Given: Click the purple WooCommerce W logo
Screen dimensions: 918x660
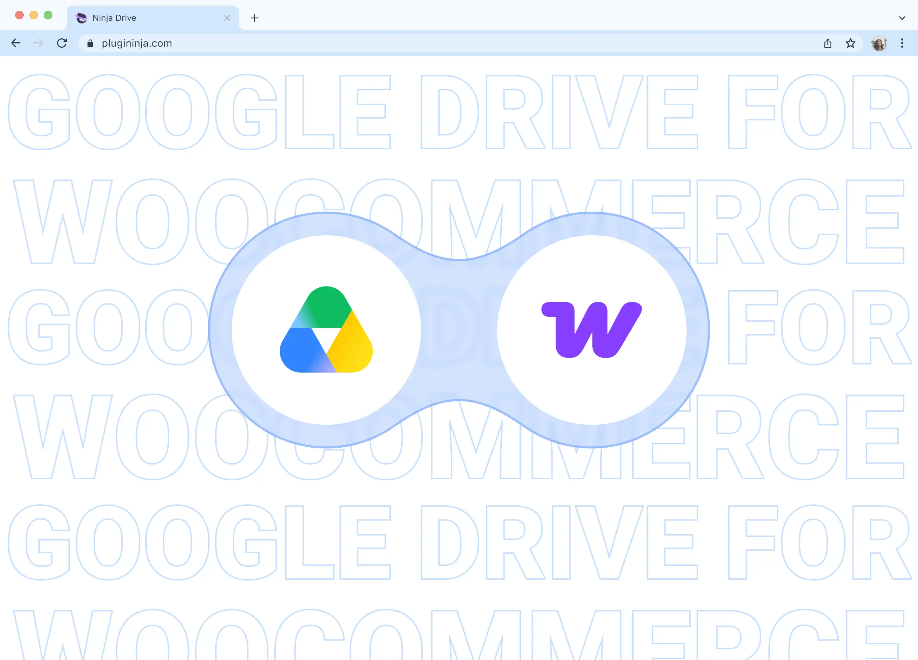Looking at the screenshot, I should coord(592,330).
